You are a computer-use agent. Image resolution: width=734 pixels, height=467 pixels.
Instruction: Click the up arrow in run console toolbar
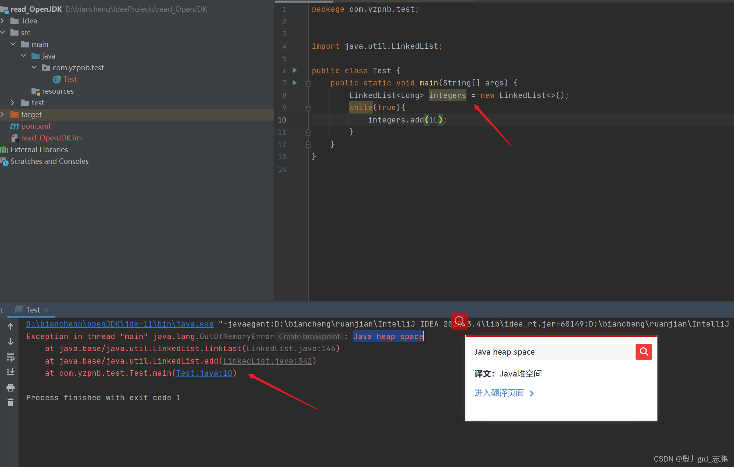tap(11, 327)
